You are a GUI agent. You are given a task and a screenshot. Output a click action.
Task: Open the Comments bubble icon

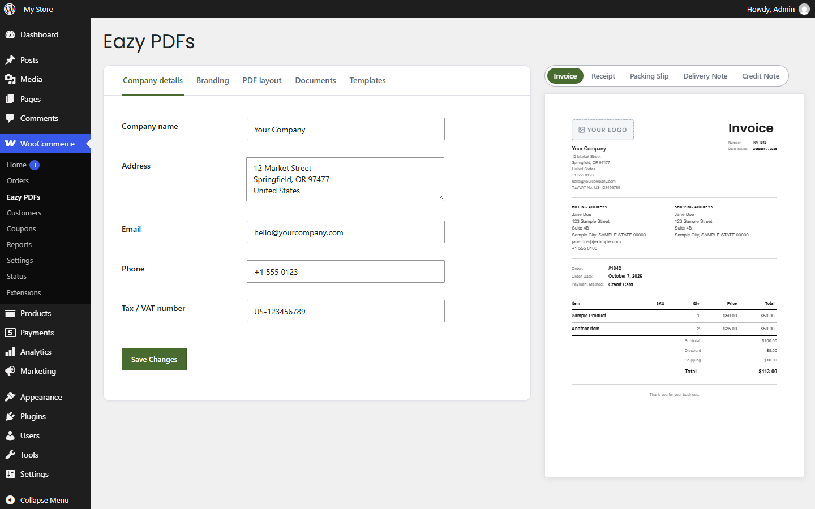click(x=10, y=118)
